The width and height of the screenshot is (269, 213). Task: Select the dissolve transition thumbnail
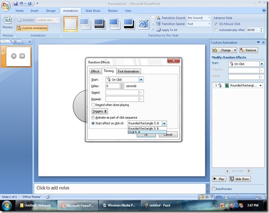(x=143, y=24)
